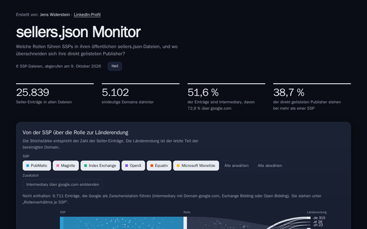
Task: Click the 51,6 % intermediary figure
Action: pos(203,92)
